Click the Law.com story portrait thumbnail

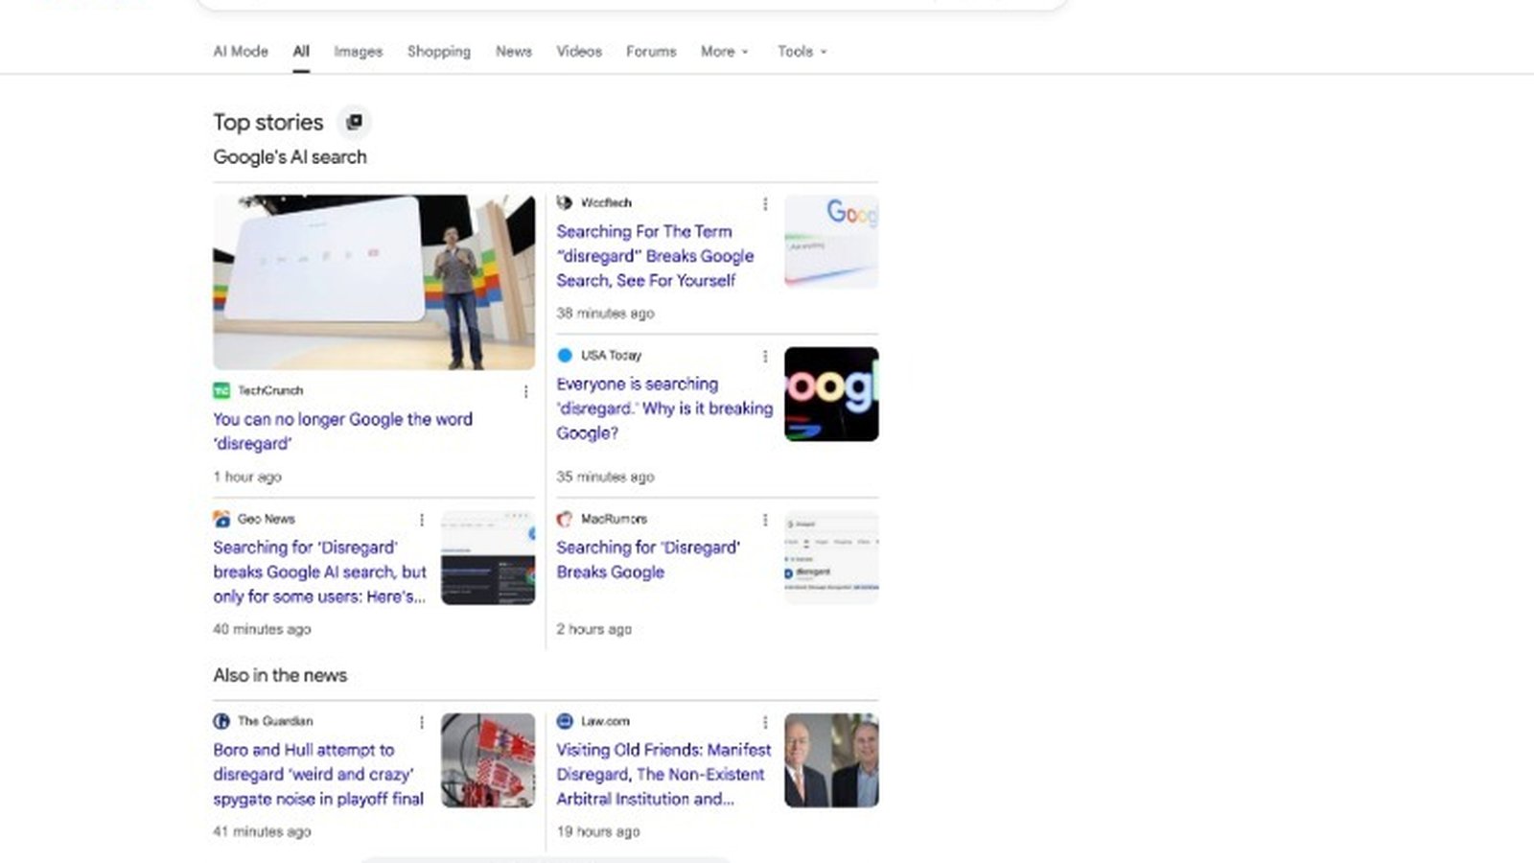[x=831, y=760]
